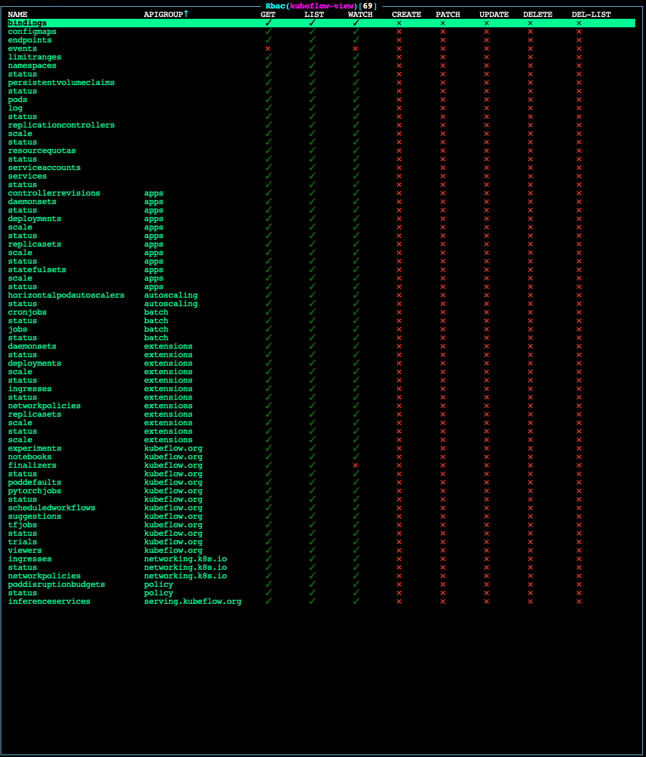The image size is (646, 757).
Task: Select the replicationcontrollers row
Action: point(321,125)
